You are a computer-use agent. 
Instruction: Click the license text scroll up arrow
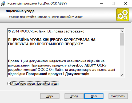point(122,31)
